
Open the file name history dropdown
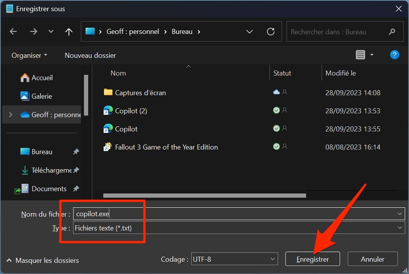pos(400,214)
